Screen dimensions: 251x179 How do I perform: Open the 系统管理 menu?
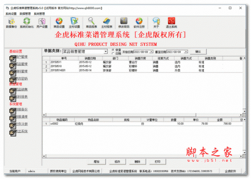[x=39, y=14]
